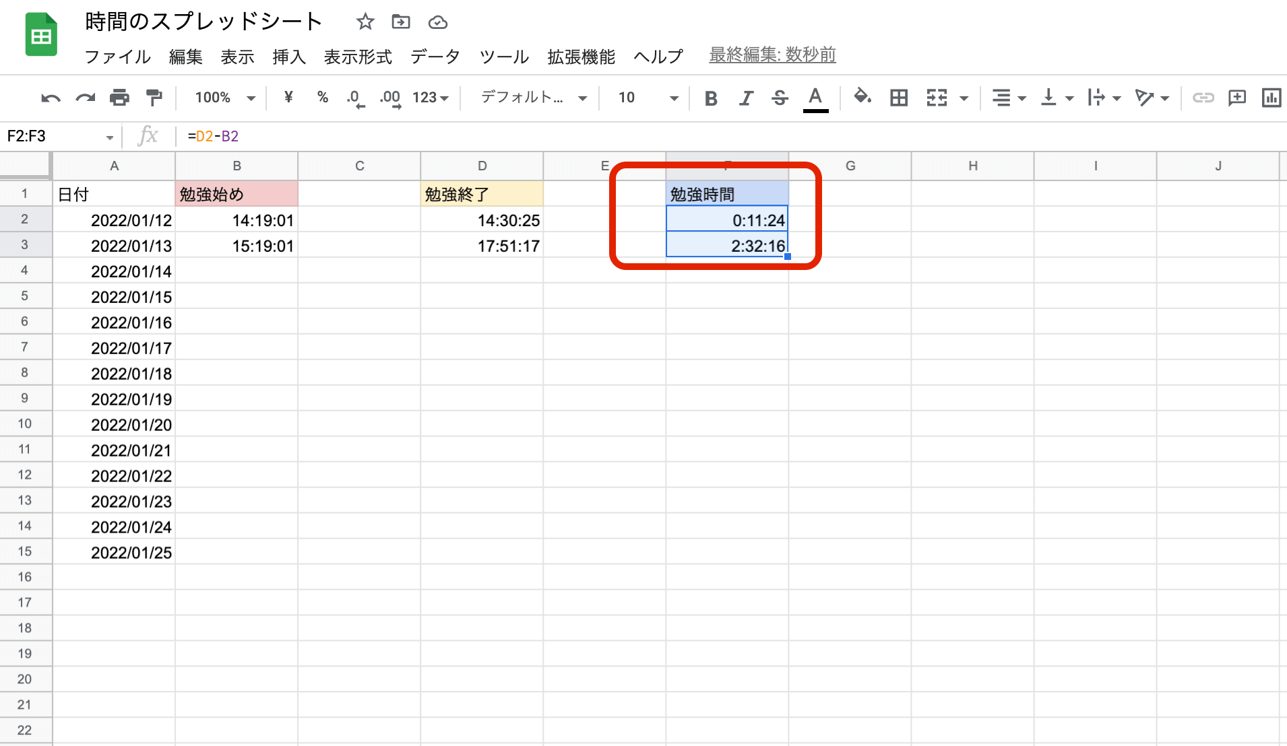The height and width of the screenshot is (746, 1287).
Task: Open the zoom 100% dropdown
Action: click(x=225, y=98)
